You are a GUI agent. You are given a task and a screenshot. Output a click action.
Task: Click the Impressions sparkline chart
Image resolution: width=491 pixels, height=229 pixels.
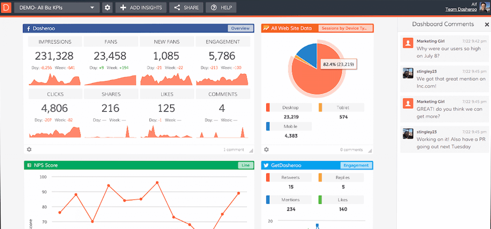click(55, 80)
